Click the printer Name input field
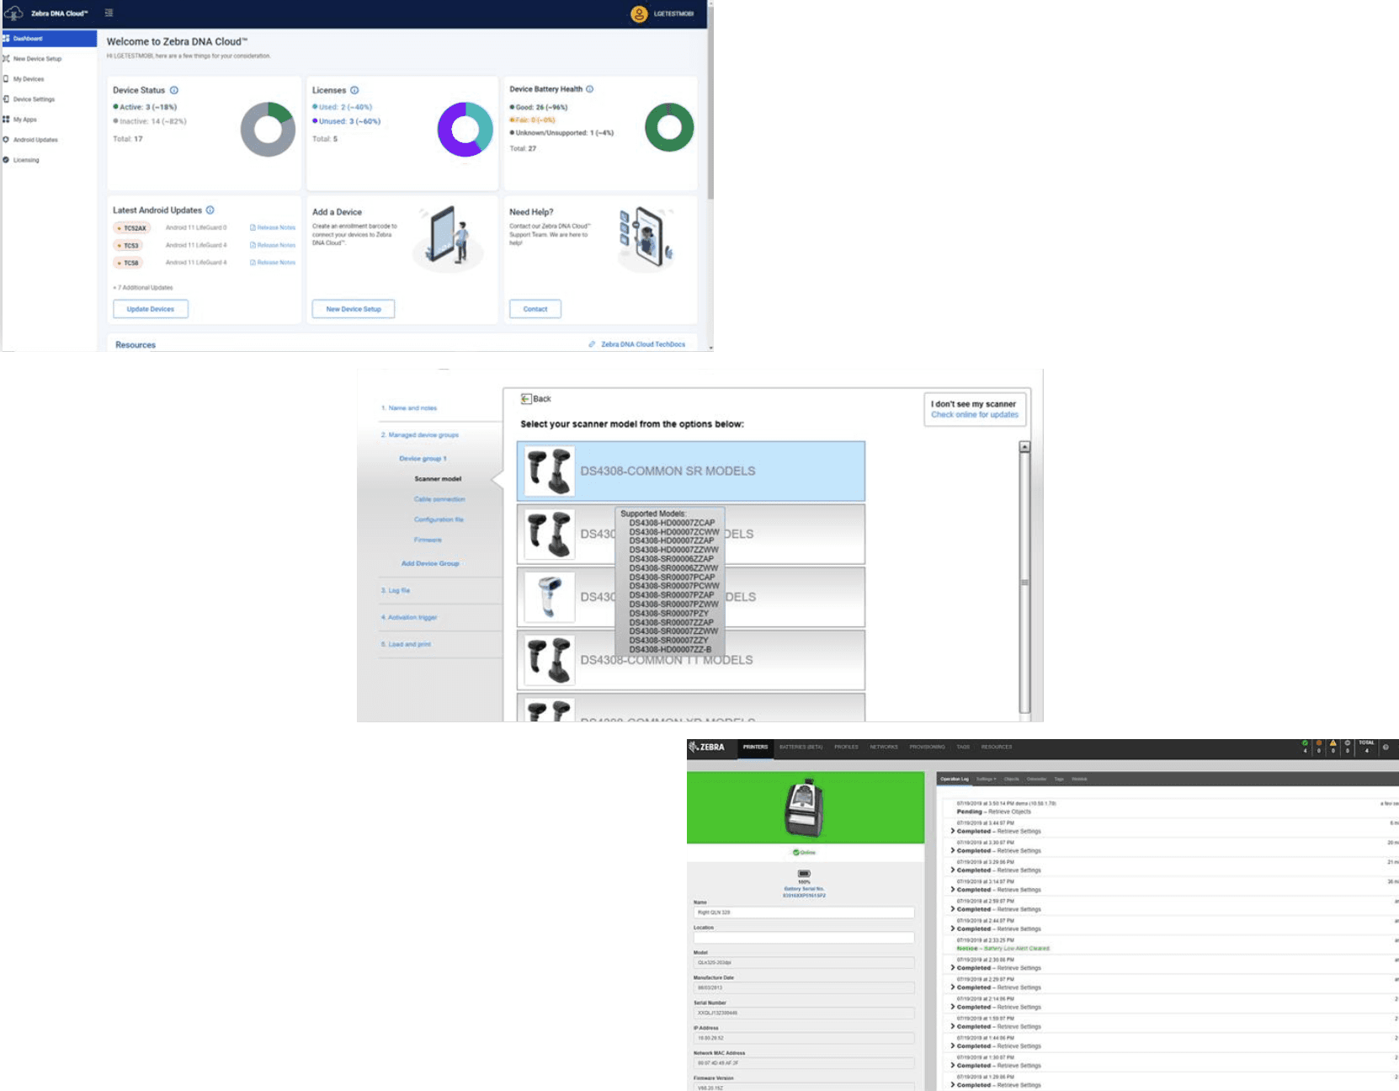The height and width of the screenshot is (1091, 1399). point(804,913)
